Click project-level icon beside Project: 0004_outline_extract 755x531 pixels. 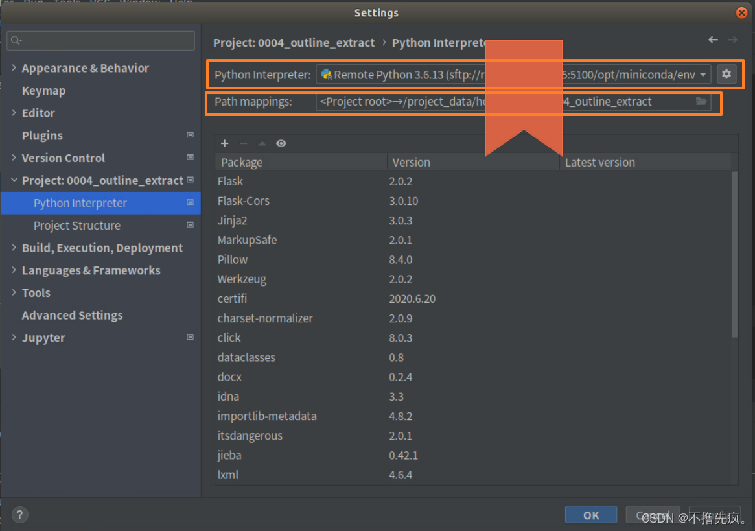click(190, 180)
